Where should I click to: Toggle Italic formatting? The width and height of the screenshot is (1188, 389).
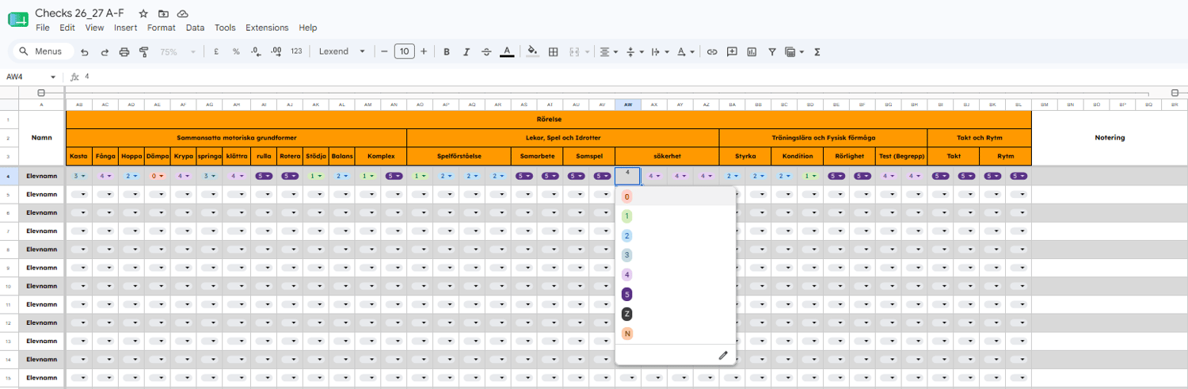pos(466,51)
